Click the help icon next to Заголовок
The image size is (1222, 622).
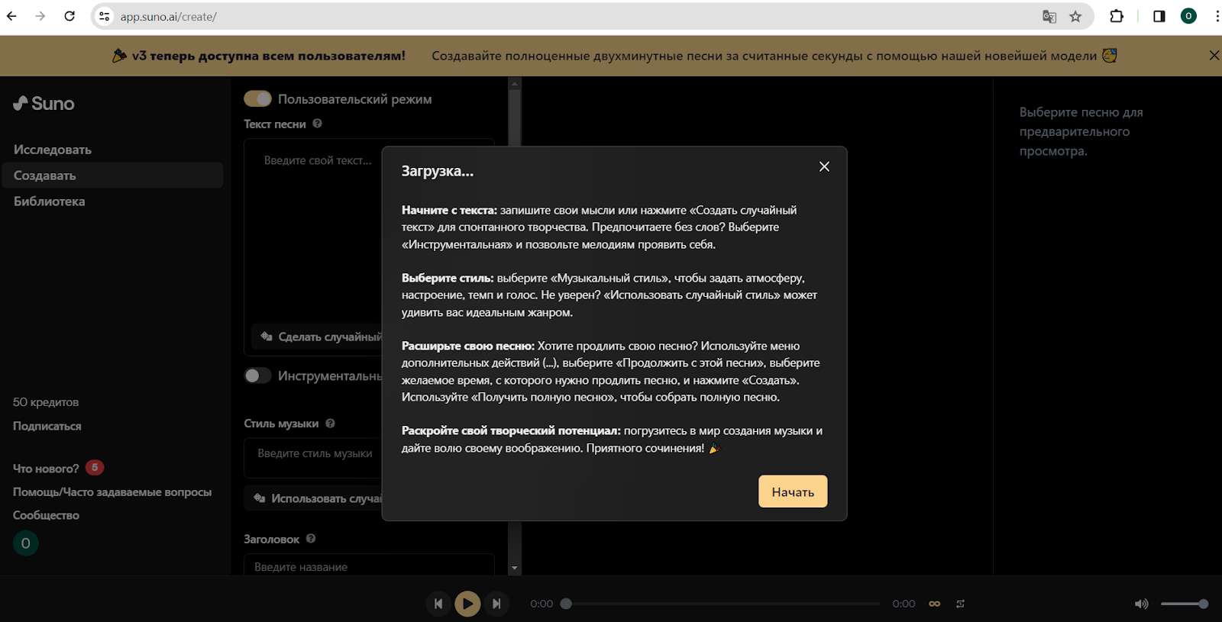click(311, 538)
